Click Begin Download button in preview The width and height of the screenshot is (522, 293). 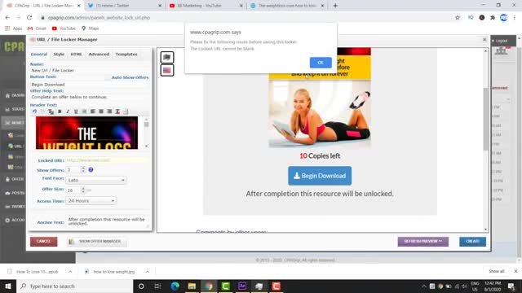(320, 176)
